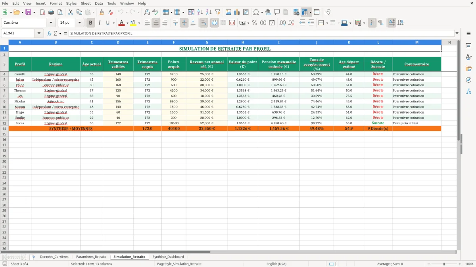The image size is (476, 267).
Task: Click the zoom slider handle
Action: tap(444, 264)
